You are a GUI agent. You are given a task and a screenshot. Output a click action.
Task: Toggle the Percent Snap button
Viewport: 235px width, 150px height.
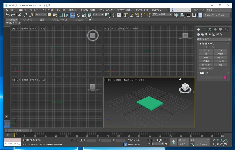coord(137,15)
